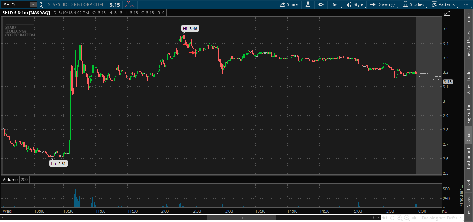This screenshot has height=222, width=473.
Task: Open the symbol link clipboard icon
Action: (41, 4)
